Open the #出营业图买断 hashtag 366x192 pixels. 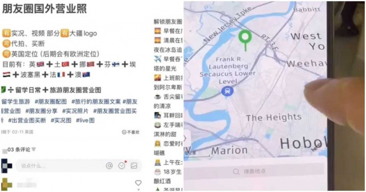tap(27, 120)
